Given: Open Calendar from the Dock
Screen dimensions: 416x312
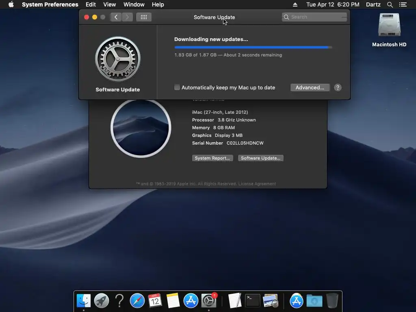Looking at the screenshot, I should point(155,301).
